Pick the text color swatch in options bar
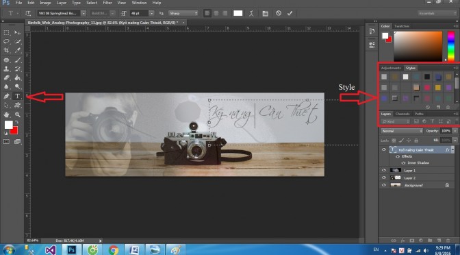The height and width of the screenshot is (255, 460). tap(238, 13)
